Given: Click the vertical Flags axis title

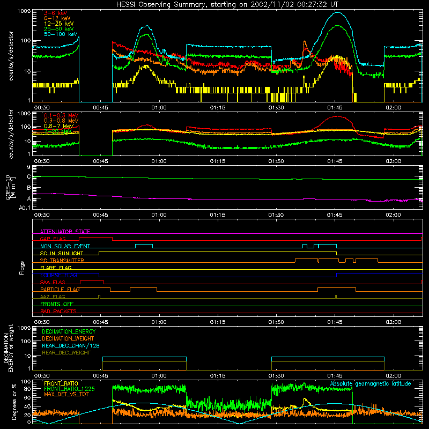Looking at the screenshot, I should click(x=22, y=268).
